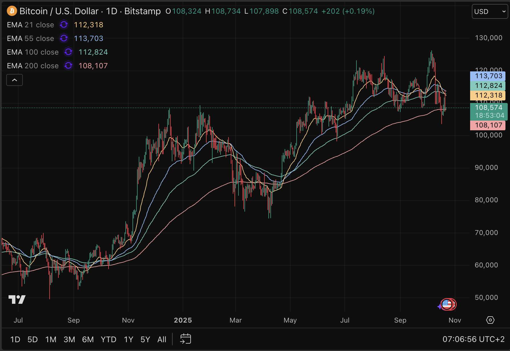Select the 1D time range
The height and width of the screenshot is (351, 510).
click(x=15, y=339)
